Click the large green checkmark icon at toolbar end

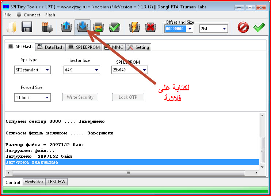pyautogui.click(x=259, y=27)
